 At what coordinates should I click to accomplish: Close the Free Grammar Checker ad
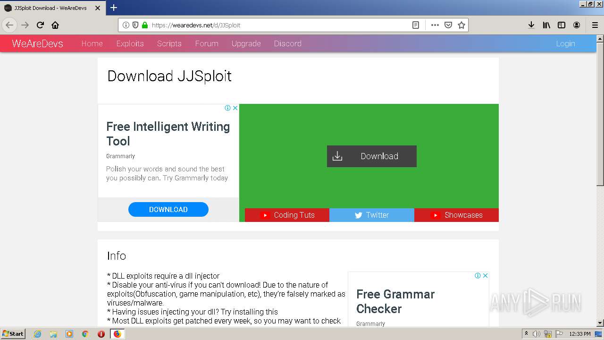click(485, 275)
